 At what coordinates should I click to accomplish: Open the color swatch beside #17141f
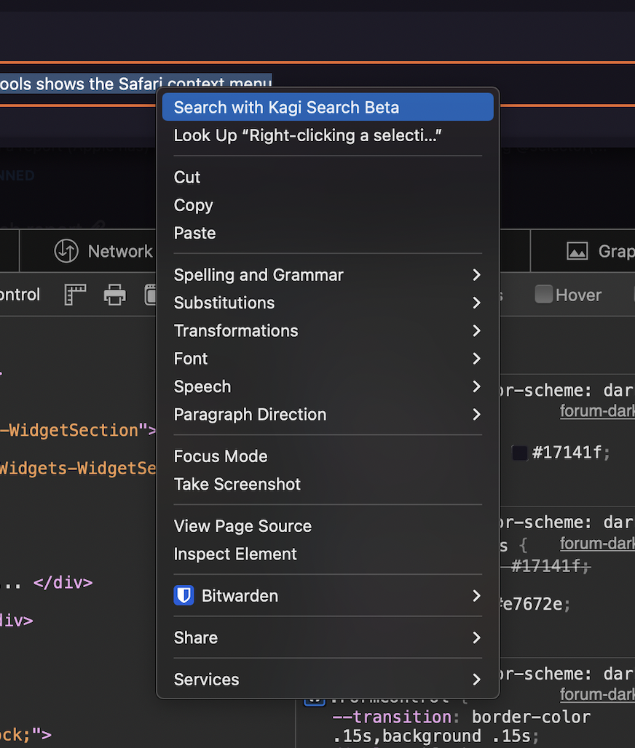519,453
